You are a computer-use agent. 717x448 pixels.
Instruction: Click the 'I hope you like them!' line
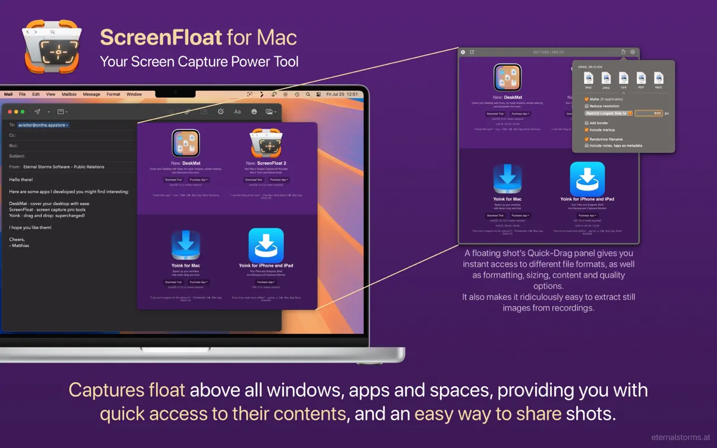(30, 227)
